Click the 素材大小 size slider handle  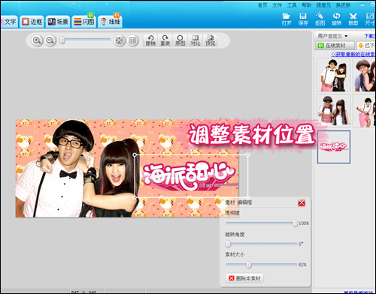pos(249,265)
